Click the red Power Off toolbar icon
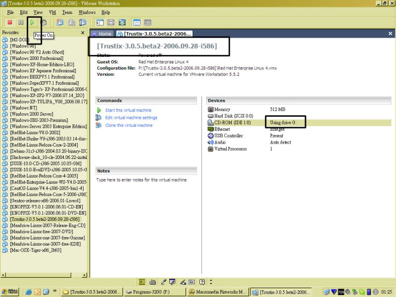 pos(10,22)
